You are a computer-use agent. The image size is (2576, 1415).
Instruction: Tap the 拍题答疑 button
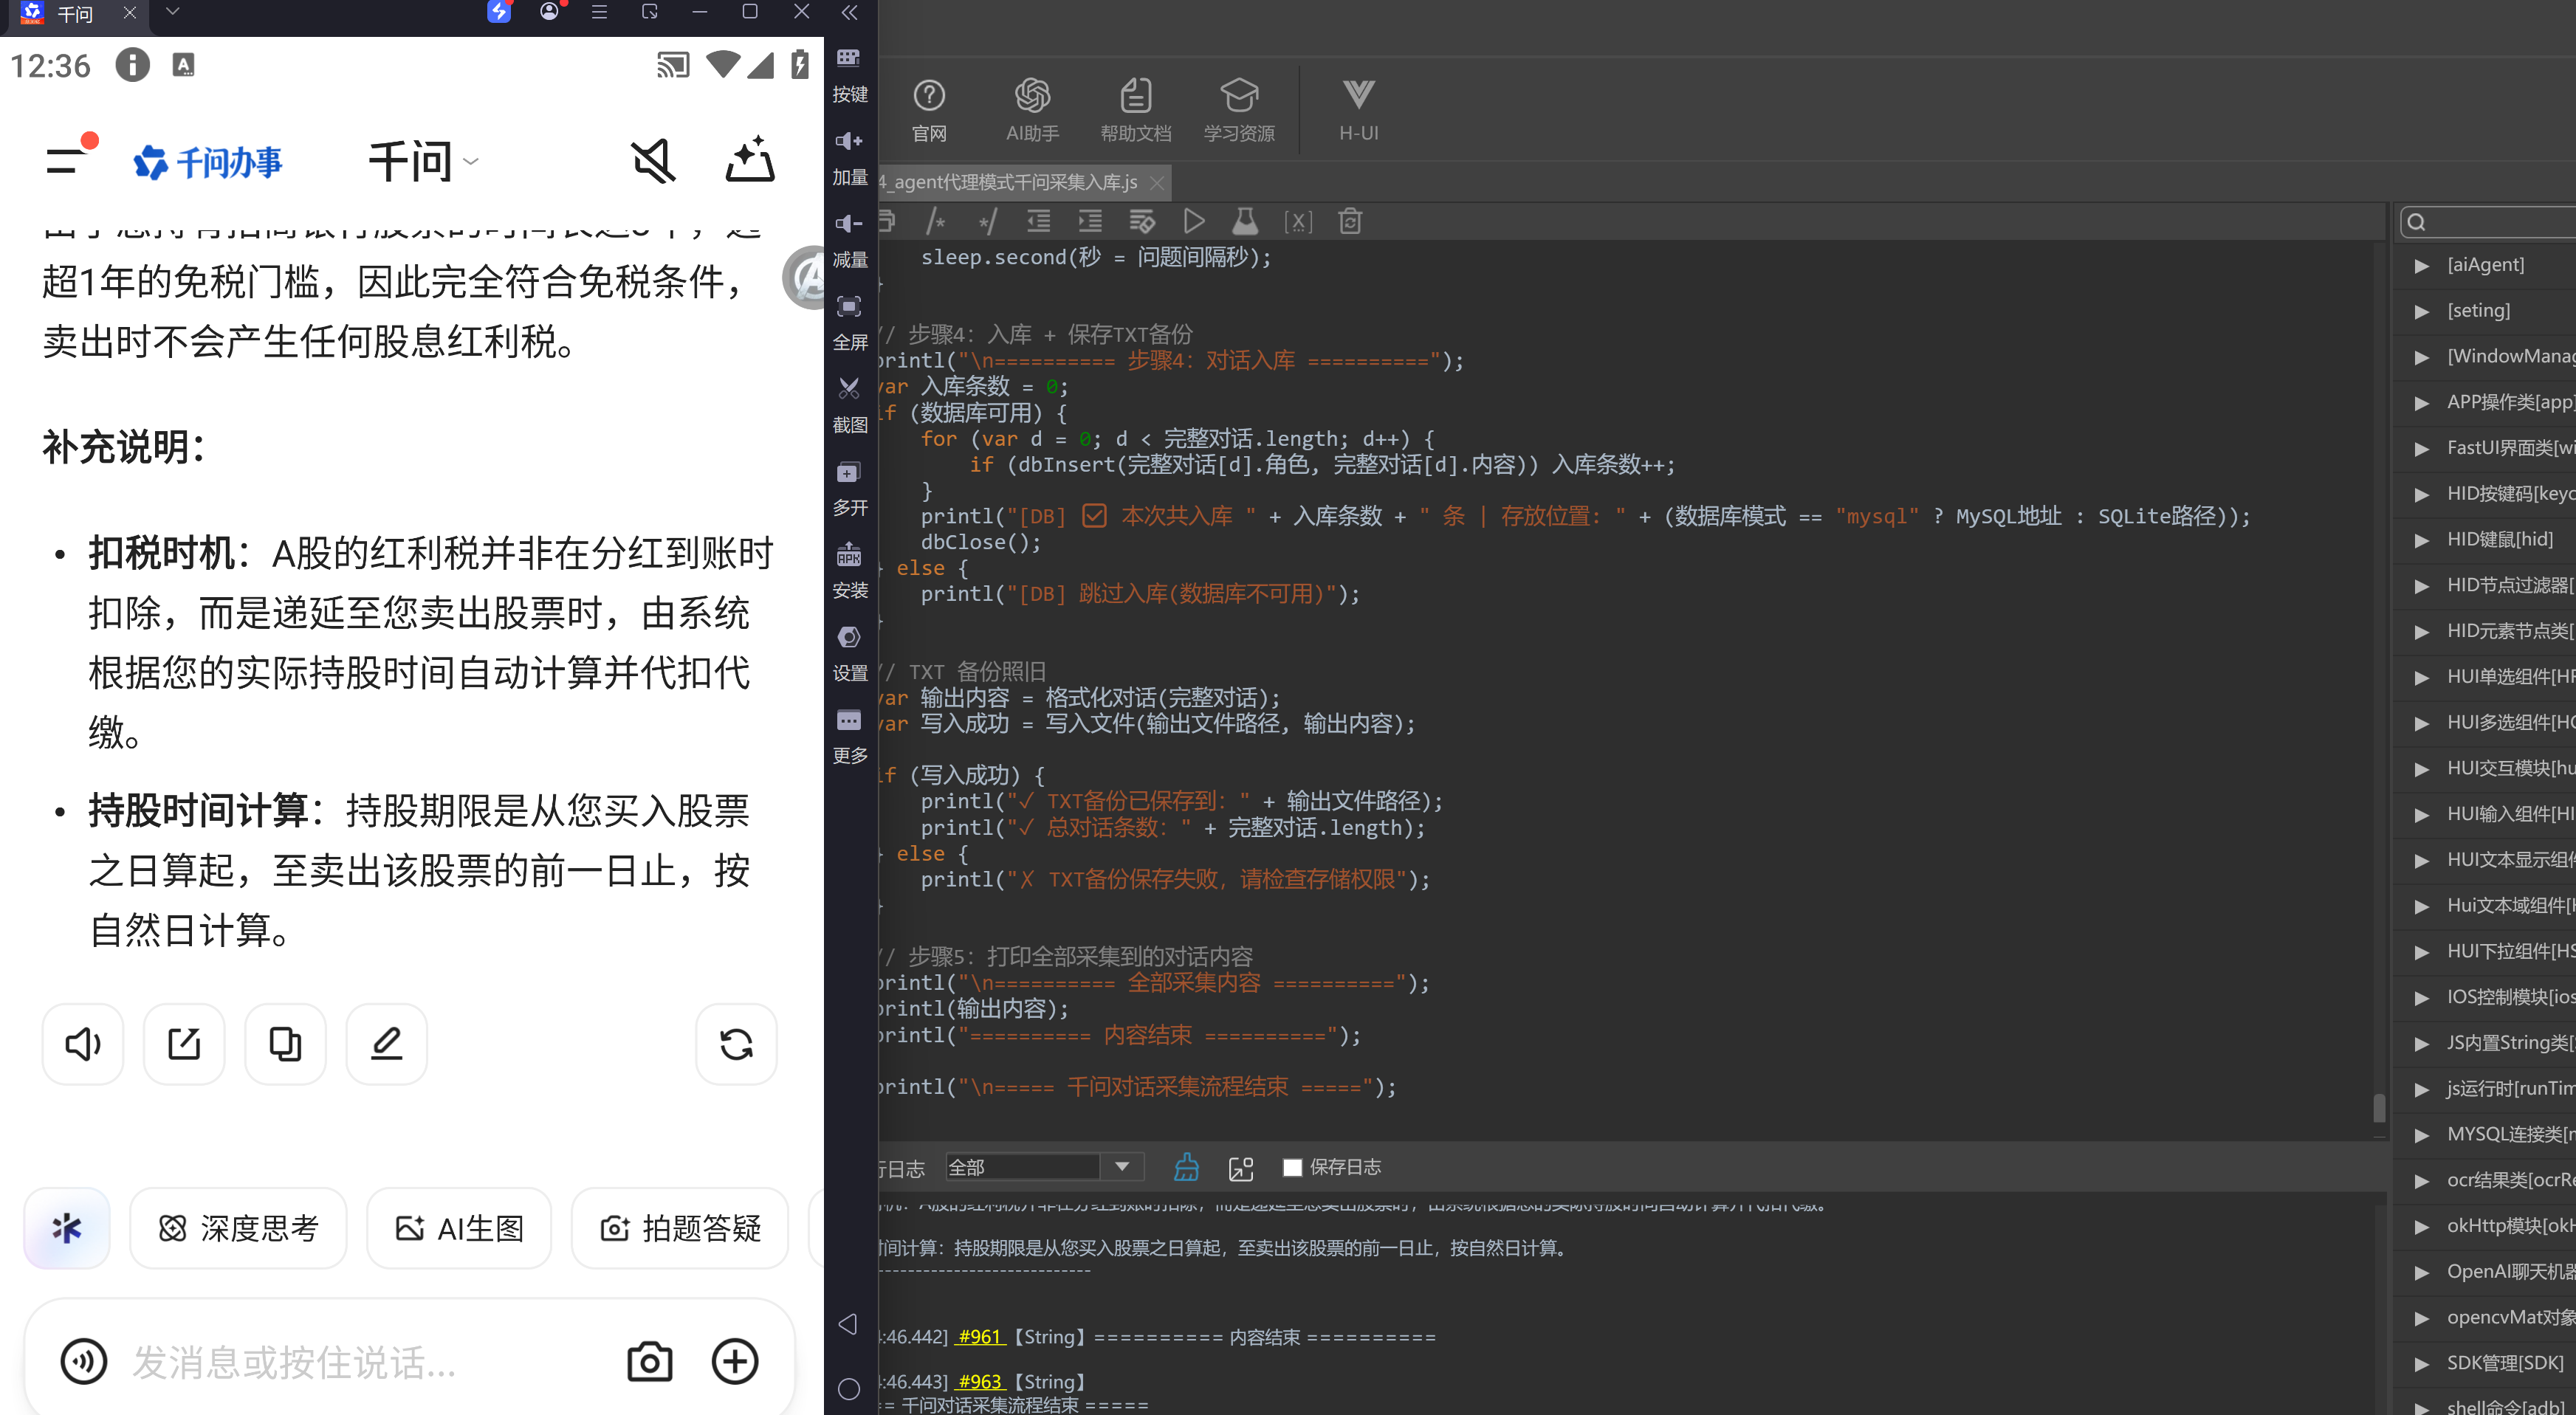(680, 1228)
